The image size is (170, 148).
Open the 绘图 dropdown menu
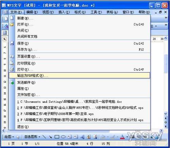(9, 137)
